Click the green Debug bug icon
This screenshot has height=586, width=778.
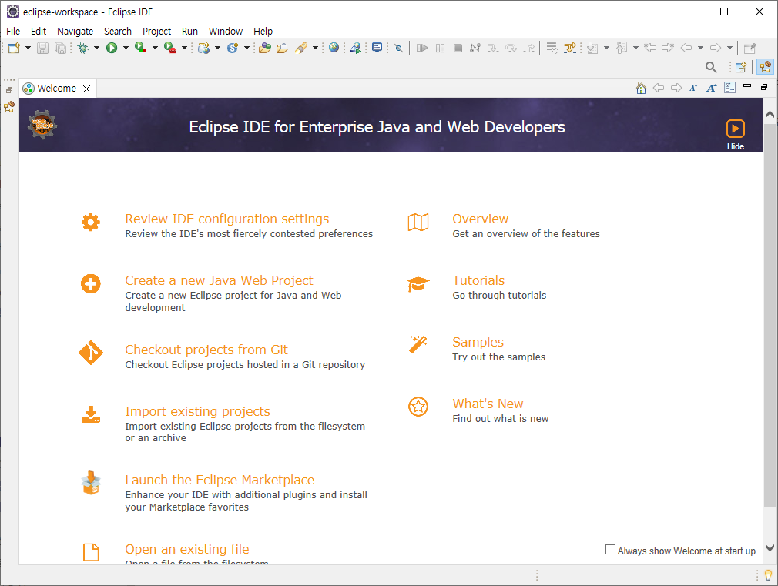tap(83, 49)
